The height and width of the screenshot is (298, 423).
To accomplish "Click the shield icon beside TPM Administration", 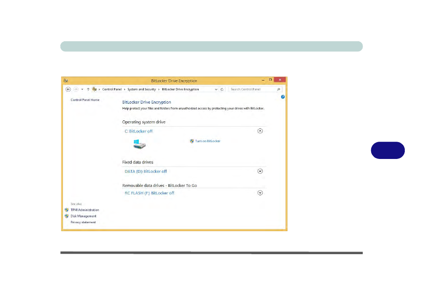I will coord(67,210).
